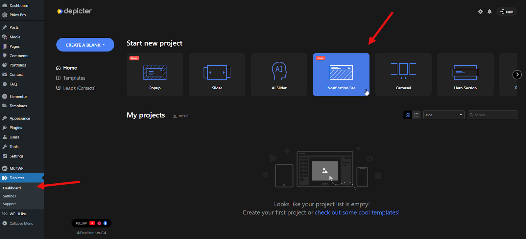Click the Portfolios icon in WordPress menu
Viewport: 526px width, 239px height.
coord(5,65)
